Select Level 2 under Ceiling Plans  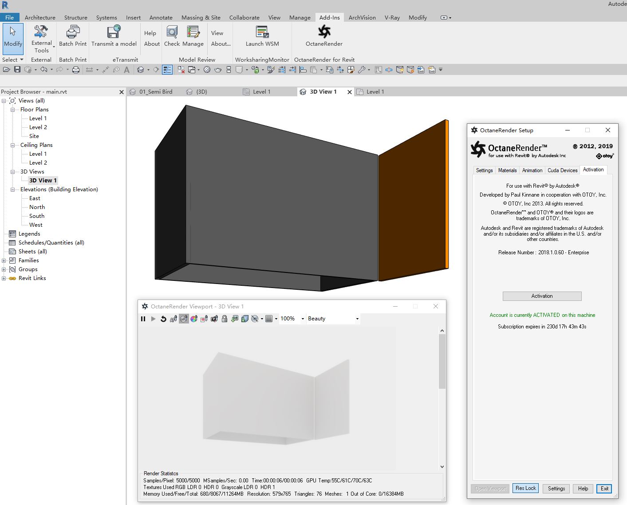pos(38,163)
